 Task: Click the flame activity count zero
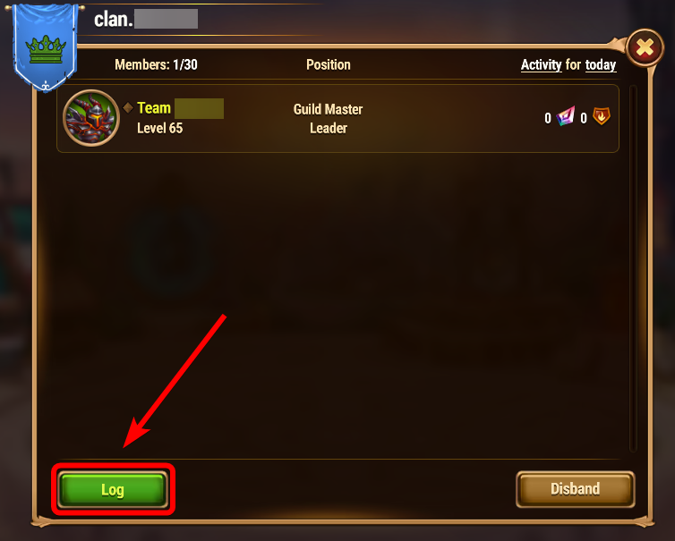pyautogui.click(x=584, y=118)
